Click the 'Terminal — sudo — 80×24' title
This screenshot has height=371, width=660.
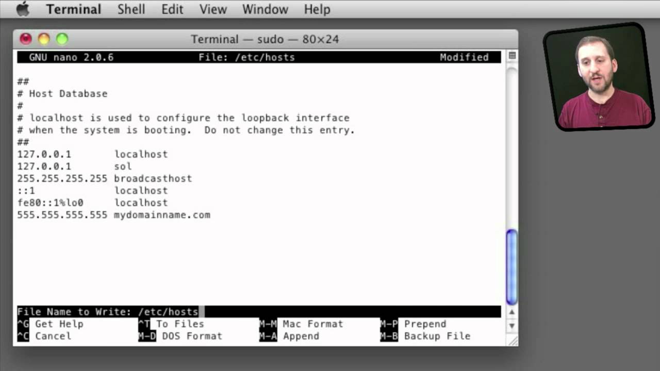(x=265, y=39)
